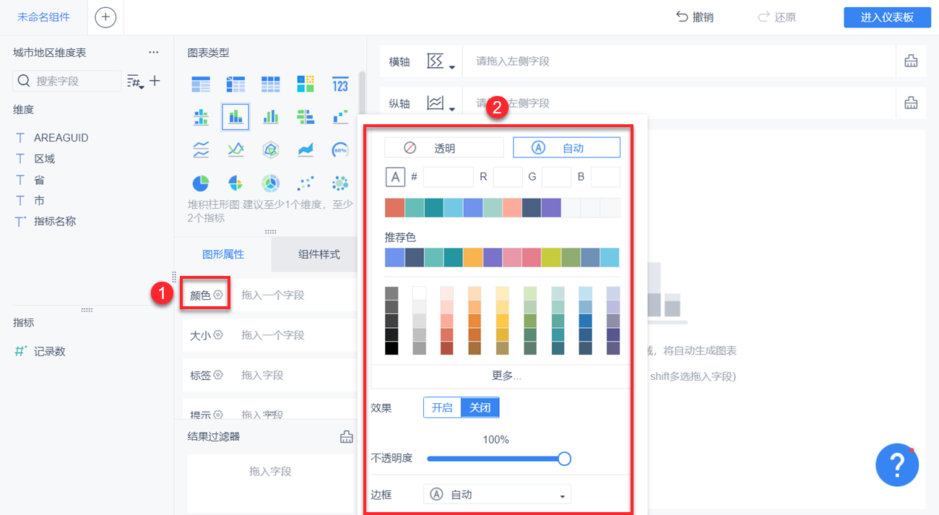The width and height of the screenshot is (939, 515).
Task: Choose the crossing multi-line chart type
Action: (235, 150)
